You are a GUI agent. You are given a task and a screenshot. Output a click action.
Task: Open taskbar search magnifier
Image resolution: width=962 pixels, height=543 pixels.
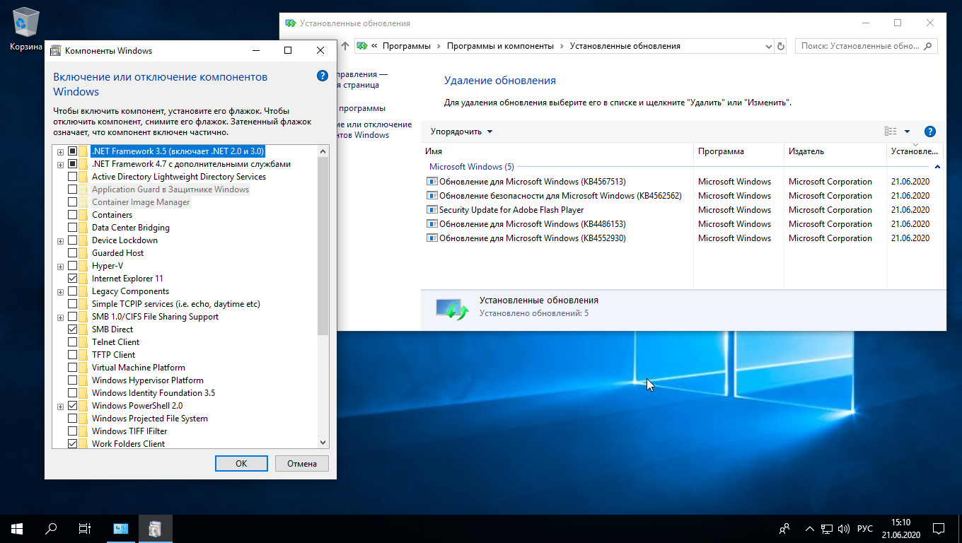pyautogui.click(x=51, y=528)
